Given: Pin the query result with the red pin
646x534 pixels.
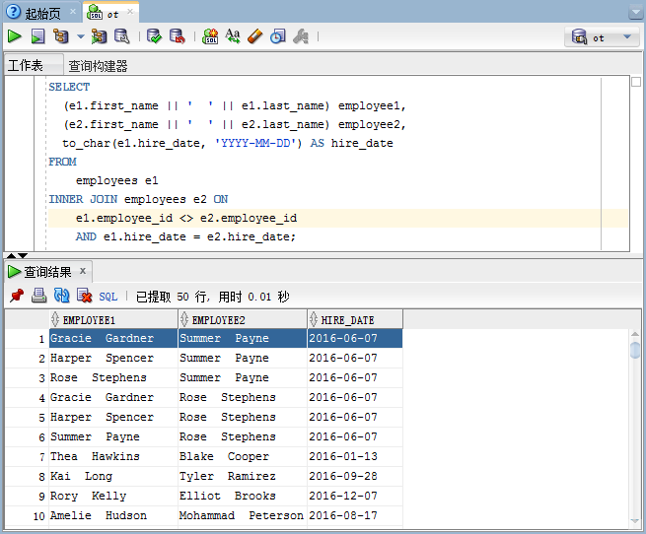Looking at the screenshot, I should click(16, 296).
